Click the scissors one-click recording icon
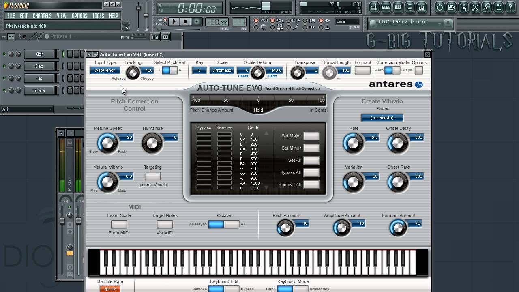This screenshot has width=519, height=292. click(475, 7)
